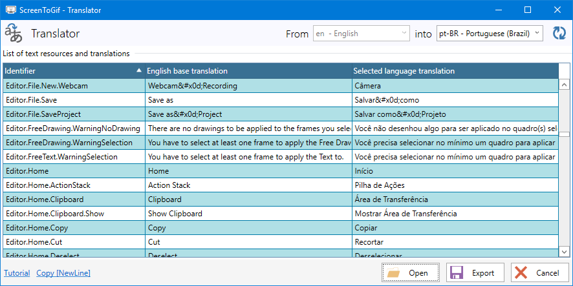Click the 'You have to select at least one frame to apply the Text to.' cell
Screen dimensions: 573x286
coord(248,157)
